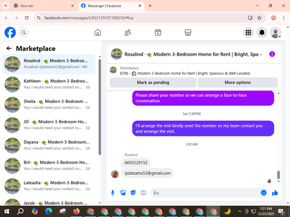This screenshot has width=290, height=217.
Task: Open the grid Menu icon
Action: pos(248,32)
